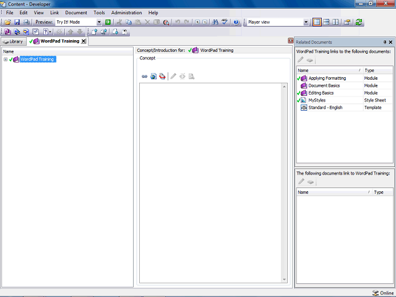Click the Move up arrow icon
The image size is (396, 297).
(71, 32)
